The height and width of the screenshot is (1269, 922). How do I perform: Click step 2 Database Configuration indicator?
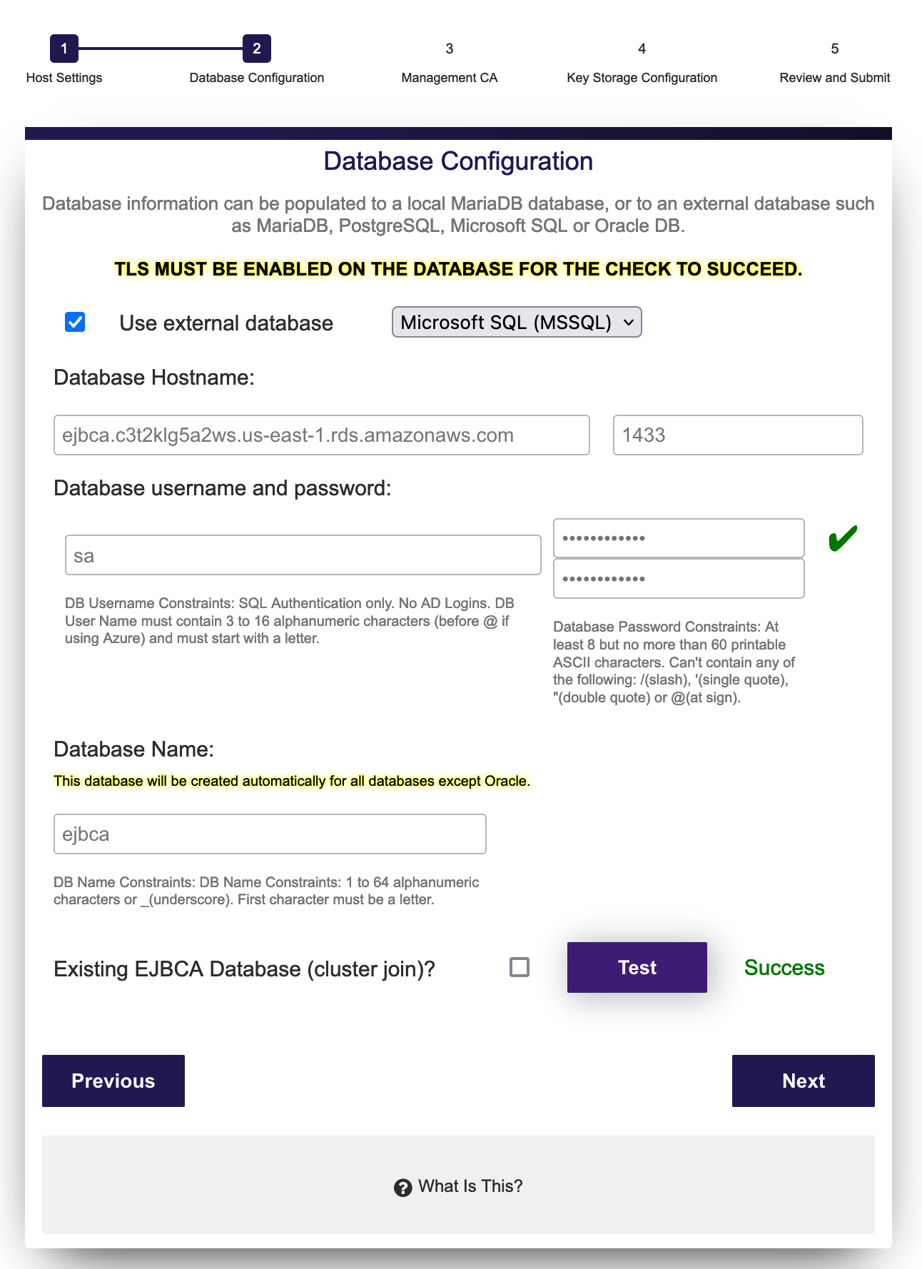tap(257, 49)
